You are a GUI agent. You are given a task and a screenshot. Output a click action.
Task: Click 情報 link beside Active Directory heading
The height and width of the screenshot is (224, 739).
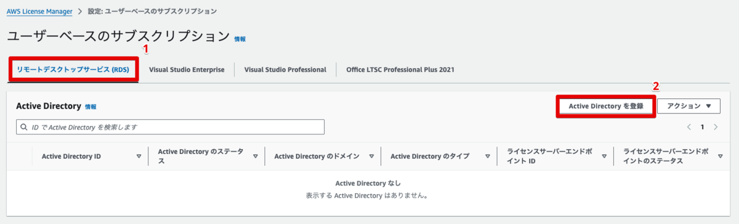pyautogui.click(x=91, y=107)
